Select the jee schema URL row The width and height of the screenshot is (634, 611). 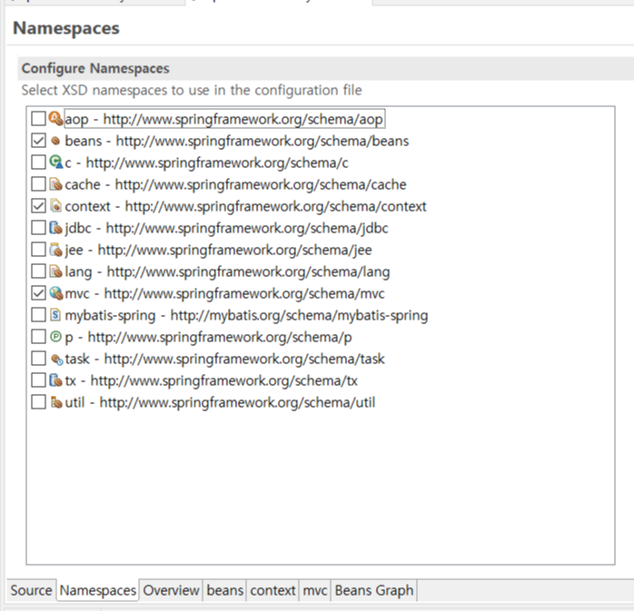[218, 251]
